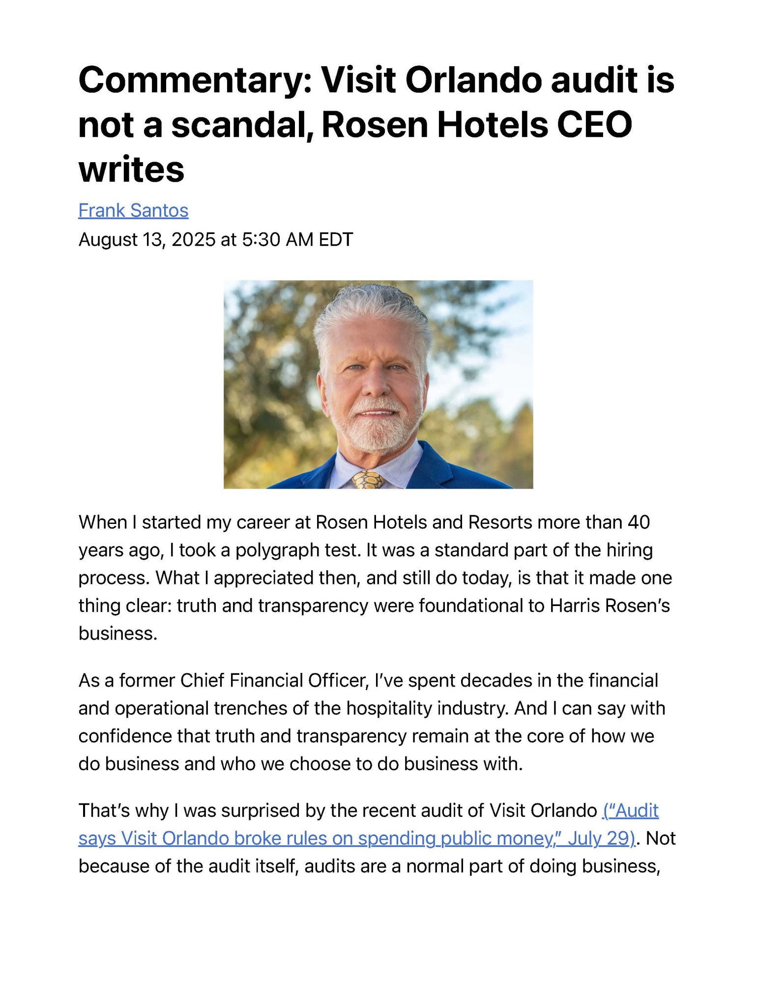Click the paragraph starting "When I started"

(x=376, y=578)
